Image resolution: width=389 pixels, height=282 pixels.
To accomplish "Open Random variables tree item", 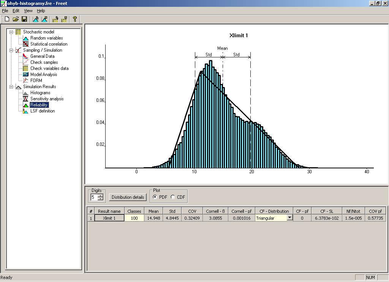I will tap(46, 38).
